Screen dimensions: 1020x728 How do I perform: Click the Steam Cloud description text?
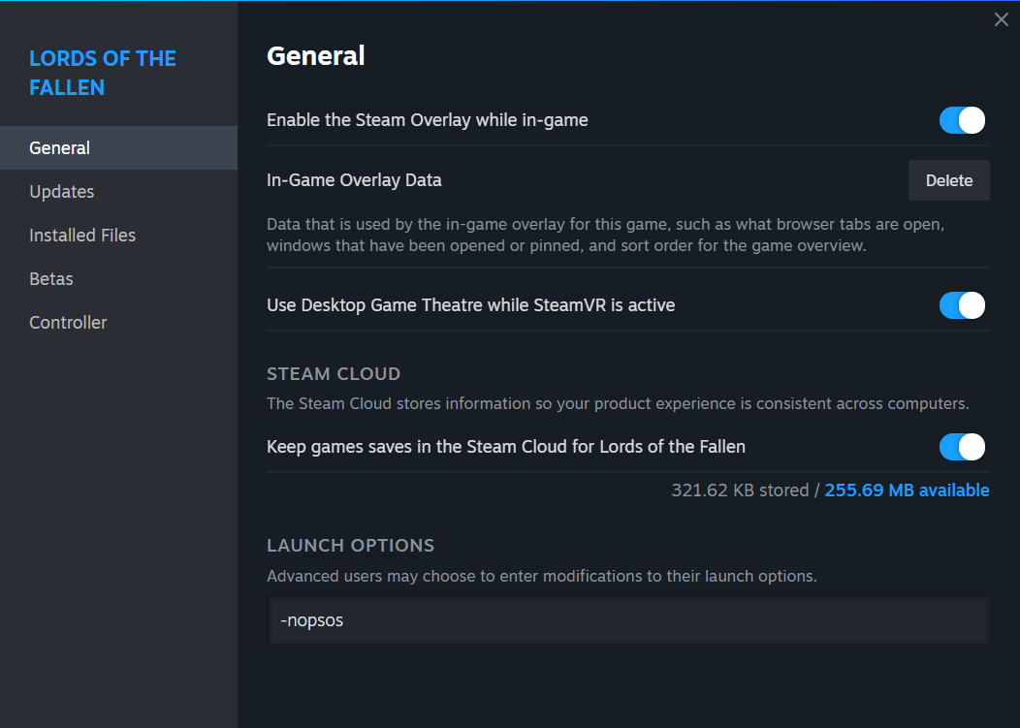coord(618,403)
